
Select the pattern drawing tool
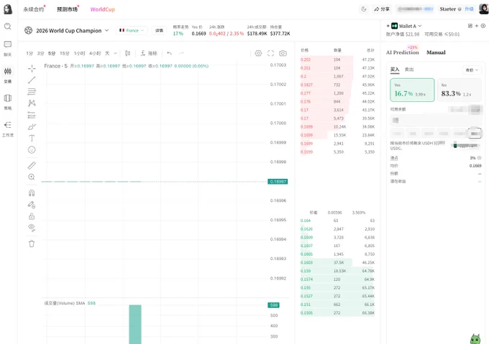32,103
